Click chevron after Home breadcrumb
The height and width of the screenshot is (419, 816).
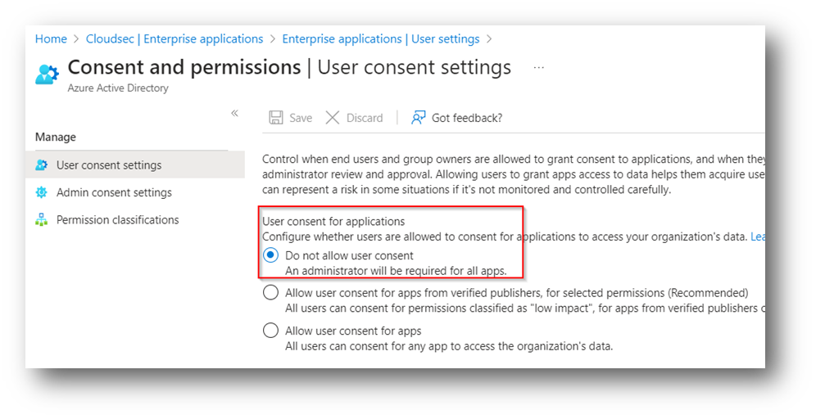click(76, 39)
